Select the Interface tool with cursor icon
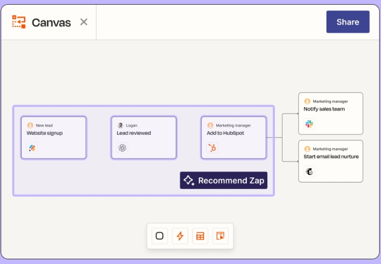381x264 pixels. (x=220, y=236)
